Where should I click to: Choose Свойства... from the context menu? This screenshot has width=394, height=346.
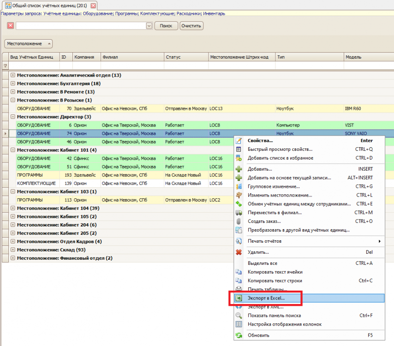point(309,141)
